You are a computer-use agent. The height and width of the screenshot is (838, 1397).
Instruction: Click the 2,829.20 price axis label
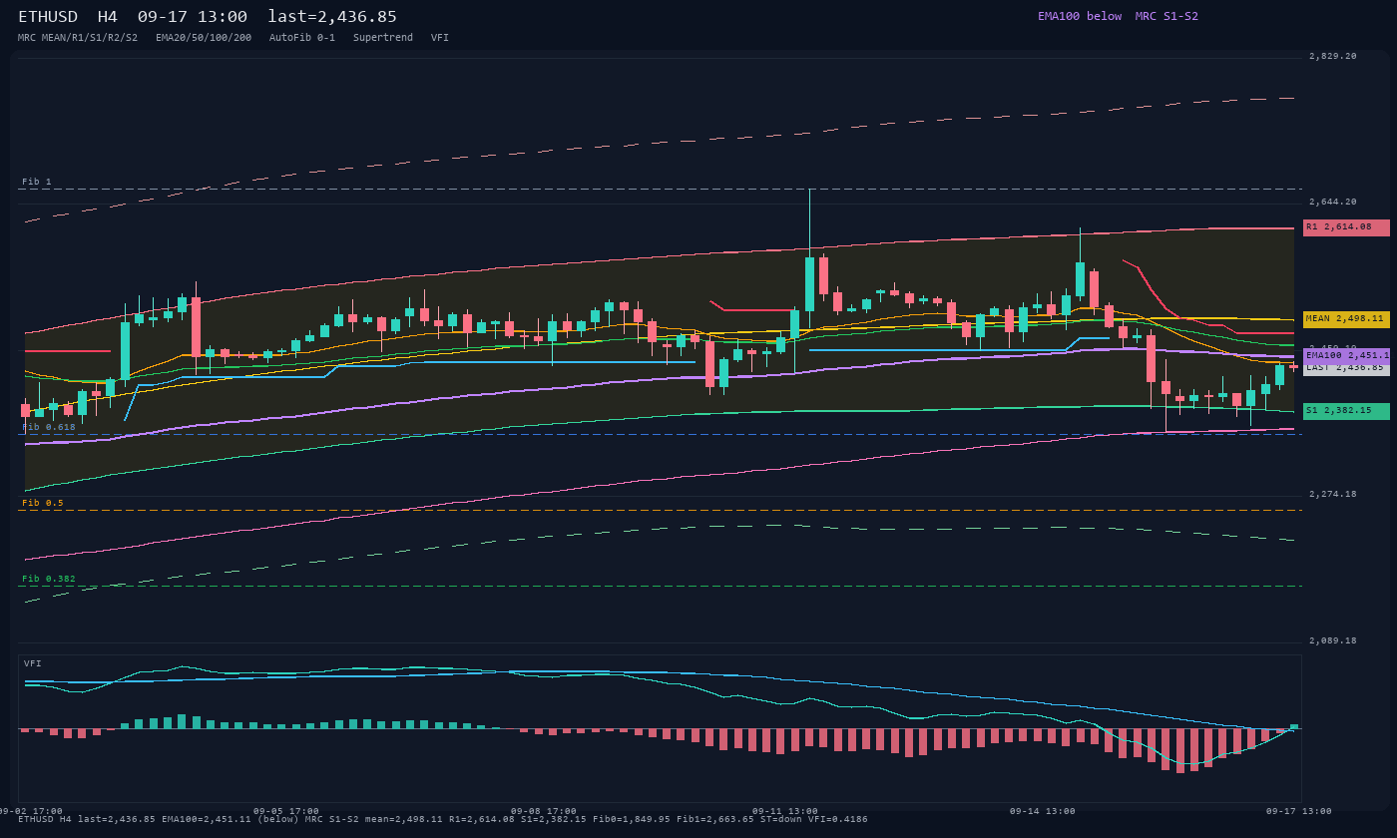pyautogui.click(x=1333, y=57)
